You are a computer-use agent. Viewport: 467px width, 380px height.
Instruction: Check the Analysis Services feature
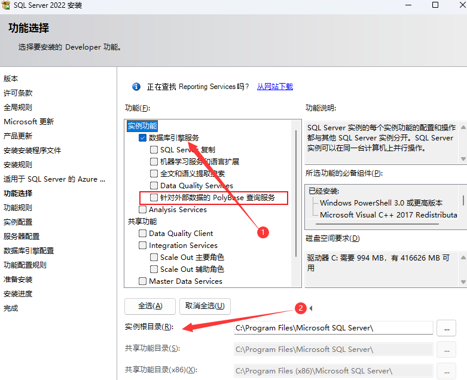(142, 210)
